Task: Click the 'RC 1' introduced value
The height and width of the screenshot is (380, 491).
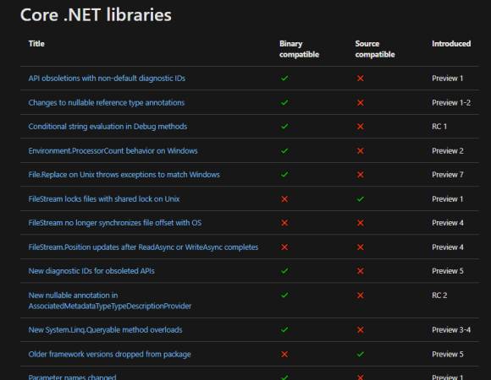Action: [439, 127]
